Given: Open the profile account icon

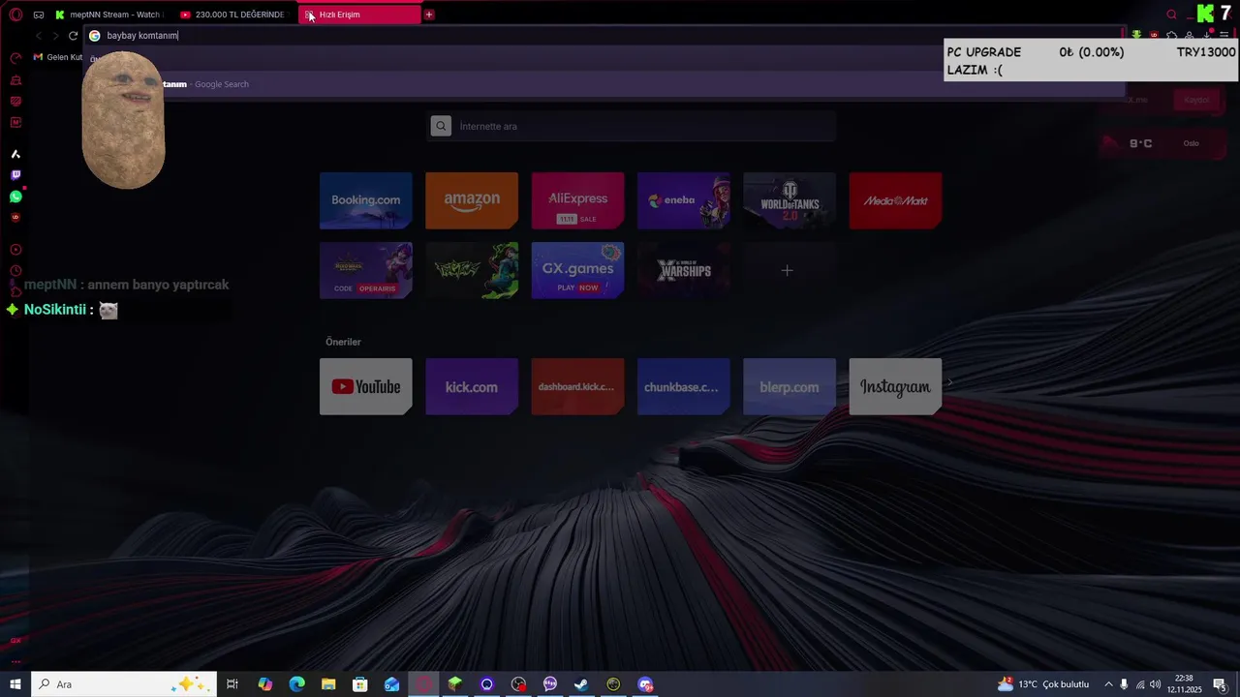Looking at the screenshot, I should (1190, 36).
